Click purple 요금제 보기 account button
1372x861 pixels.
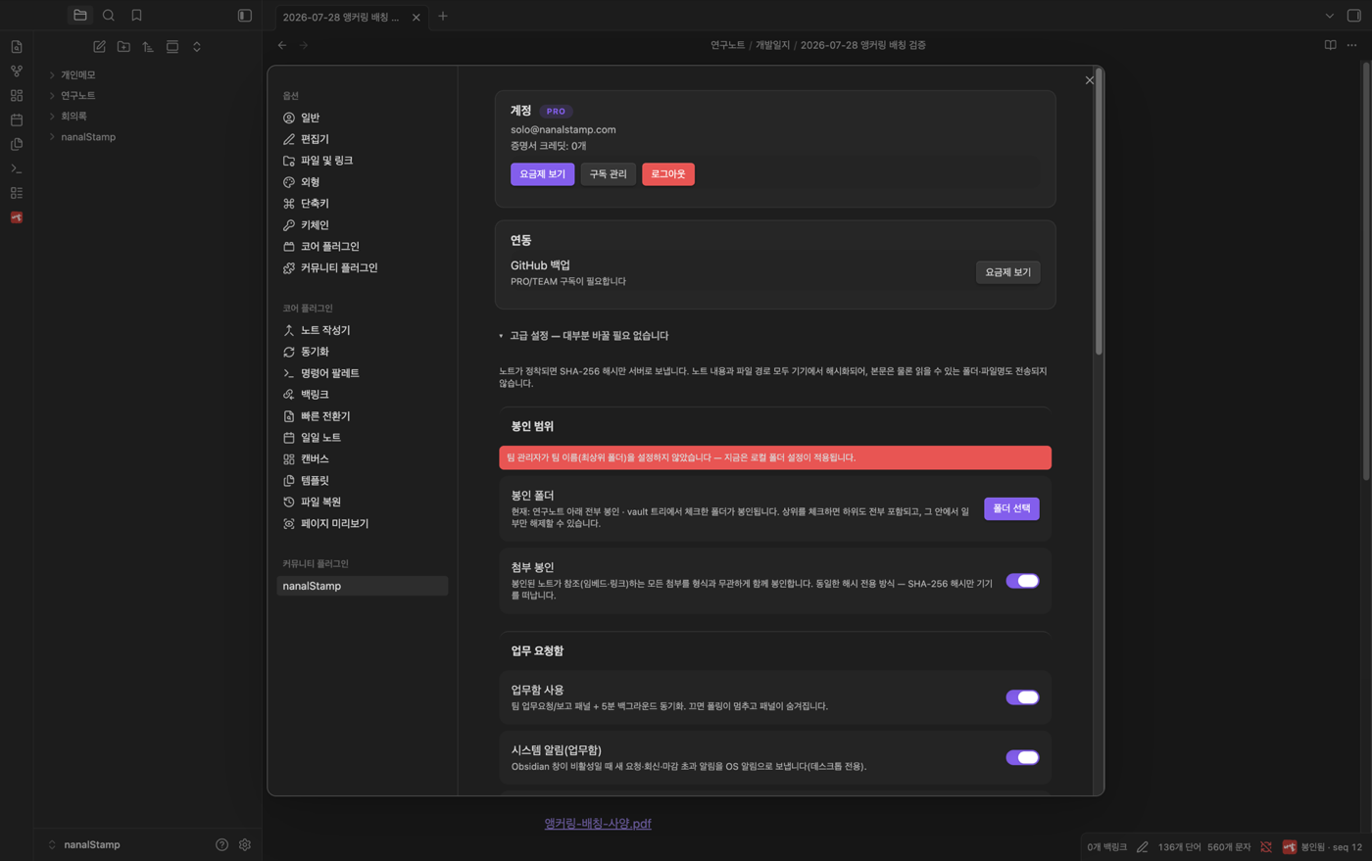pyautogui.click(x=542, y=174)
